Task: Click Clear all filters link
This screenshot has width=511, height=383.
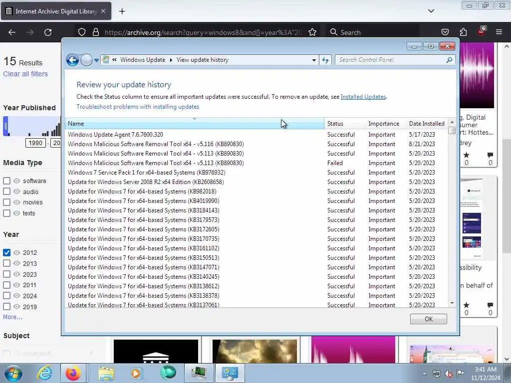Action: [25, 74]
